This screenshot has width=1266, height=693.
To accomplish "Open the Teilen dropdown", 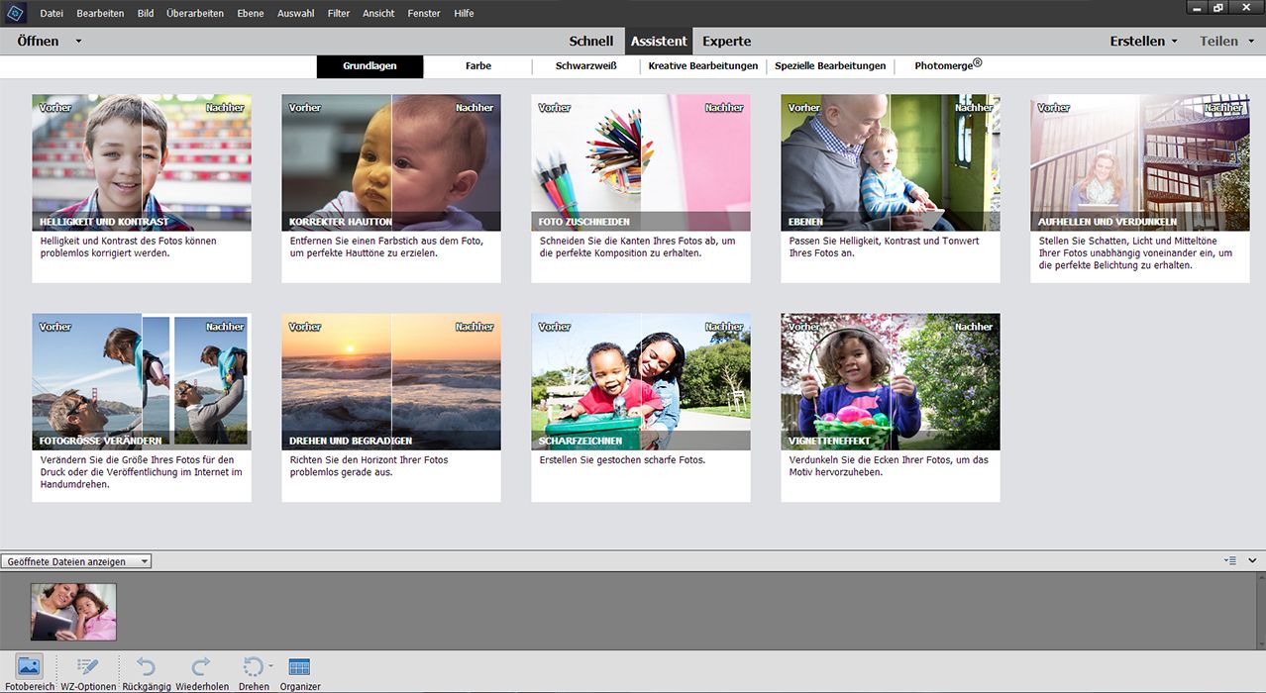I will 1225,42.
